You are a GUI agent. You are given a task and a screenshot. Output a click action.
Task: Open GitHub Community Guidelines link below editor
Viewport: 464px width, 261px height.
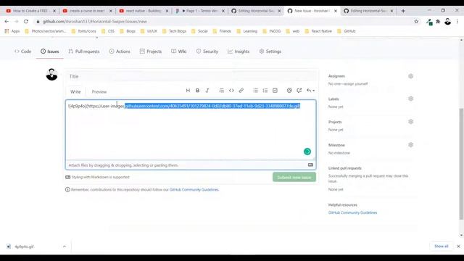pos(194,189)
